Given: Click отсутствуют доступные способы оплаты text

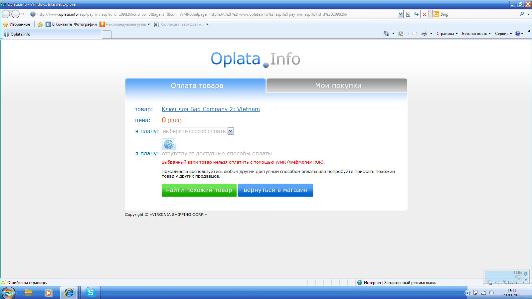Looking at the screenshot, I should point(217,153).
